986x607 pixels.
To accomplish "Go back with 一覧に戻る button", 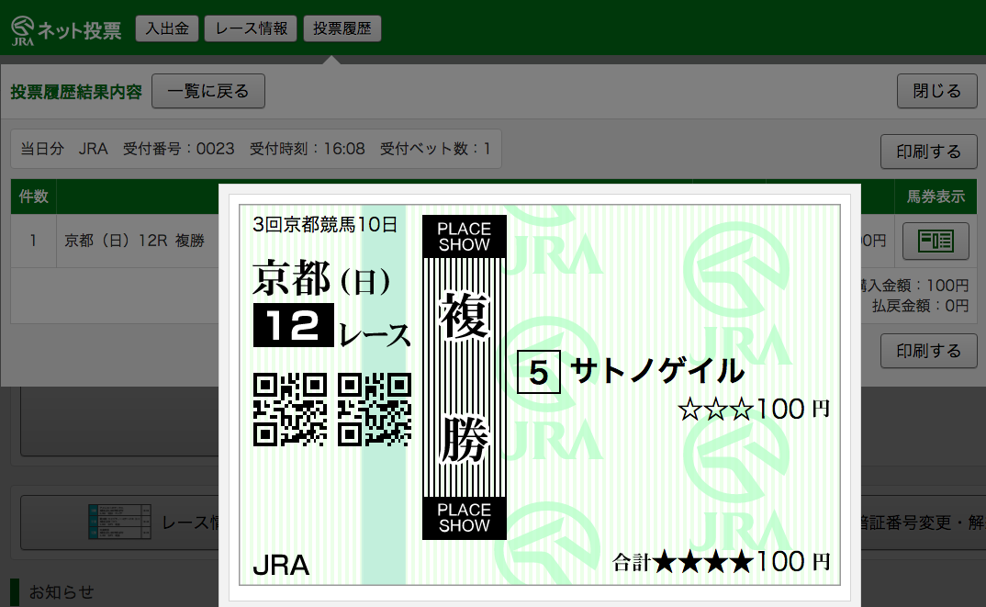I will (208, 91).
